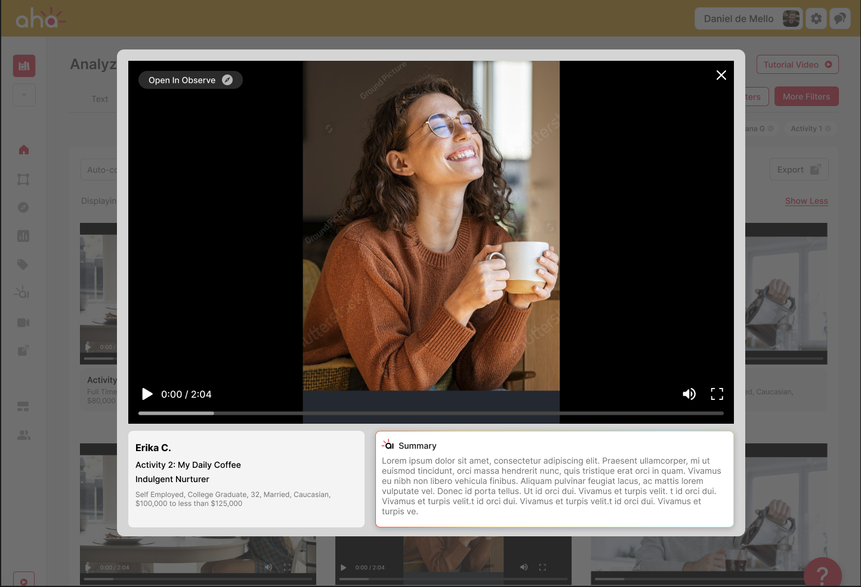Click the Lorem ipsum summary paragraph
The image size is (861, 587).
[x=551, y=486]
